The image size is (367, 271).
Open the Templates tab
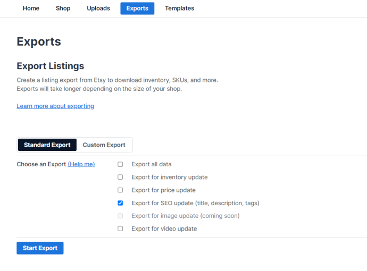pyautogui.click(x=179, y=9)
